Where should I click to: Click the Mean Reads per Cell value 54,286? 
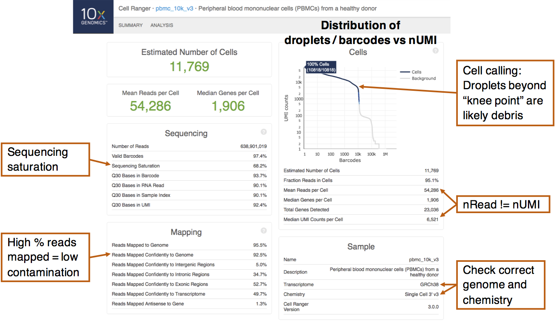pyautogui.click(x=150, y=106)
